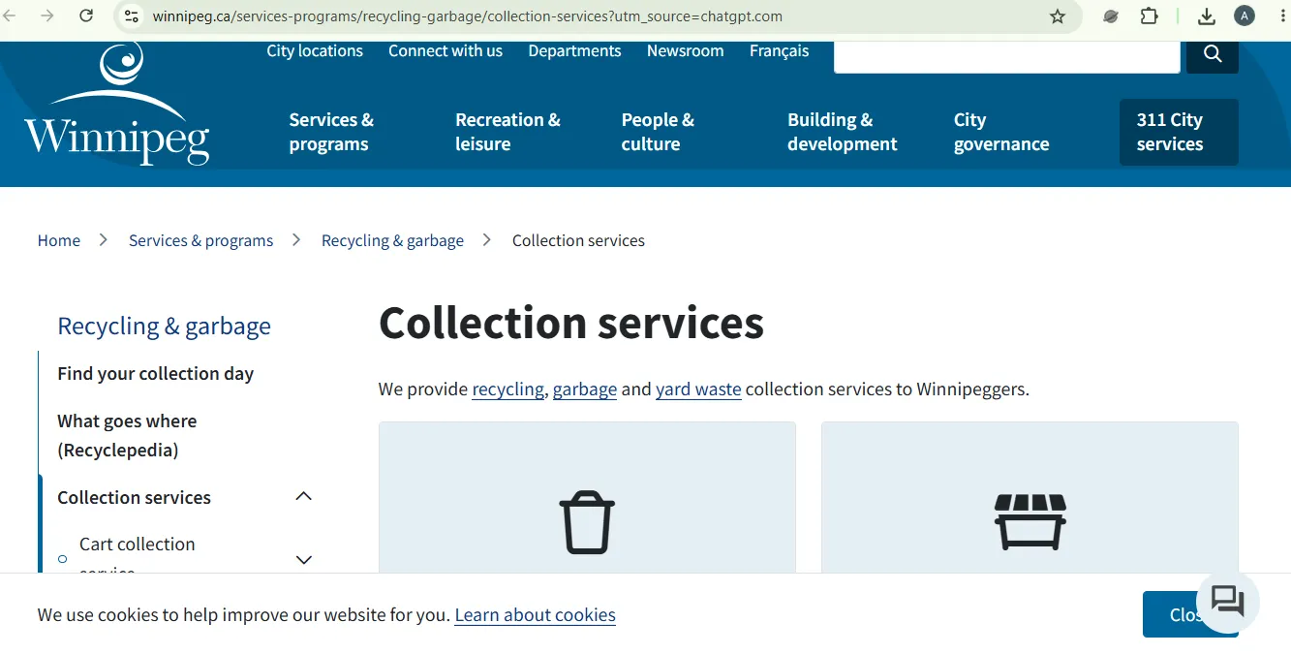The width and height of the screenshot is (1291, 654).
Task: Open browser extensions puzzle icon
Action: tap(1150, 16)
